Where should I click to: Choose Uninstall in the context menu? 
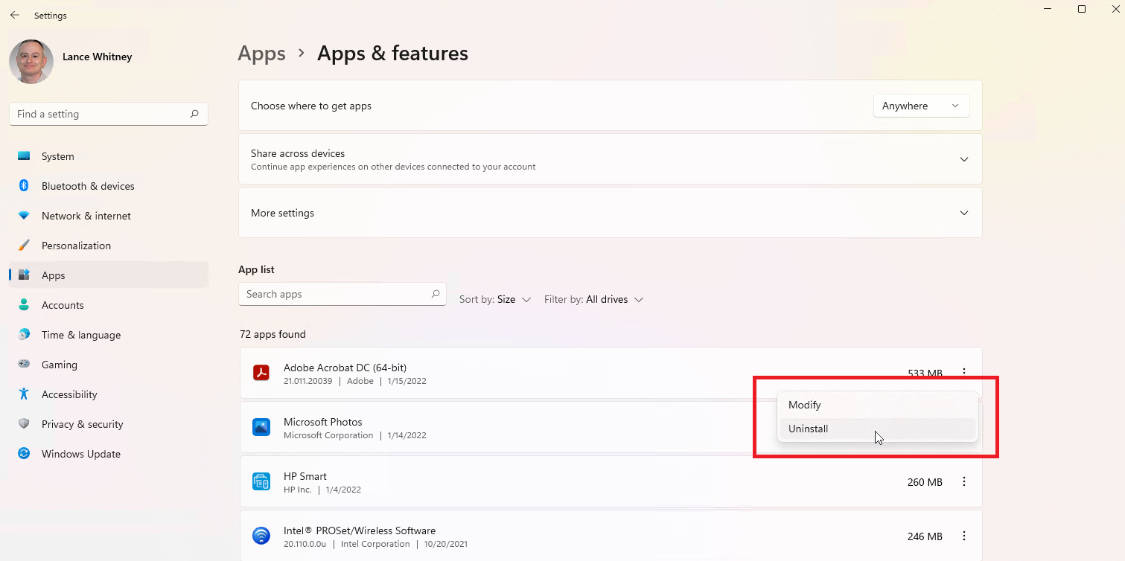(x=877, y=429)
